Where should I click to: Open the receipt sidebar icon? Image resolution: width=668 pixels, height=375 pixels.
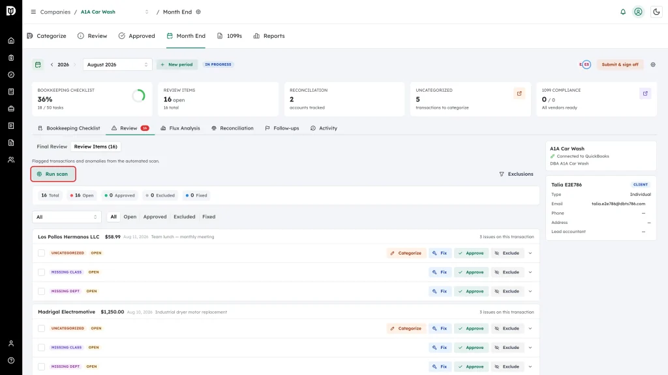(11, 126)
